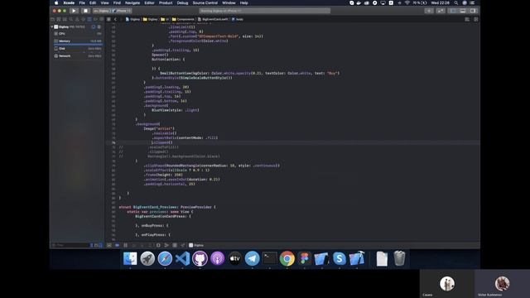Toggle the navigator panel visibility button
The height and width of the screenshot is (298, 530).
(453, 11)
